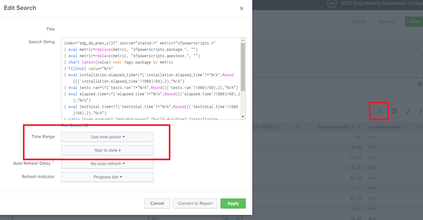Open the paintbrush format icon on dashboard panel
Image resolution: width=423 pixels, height=220 pixels.
[409, 111]
